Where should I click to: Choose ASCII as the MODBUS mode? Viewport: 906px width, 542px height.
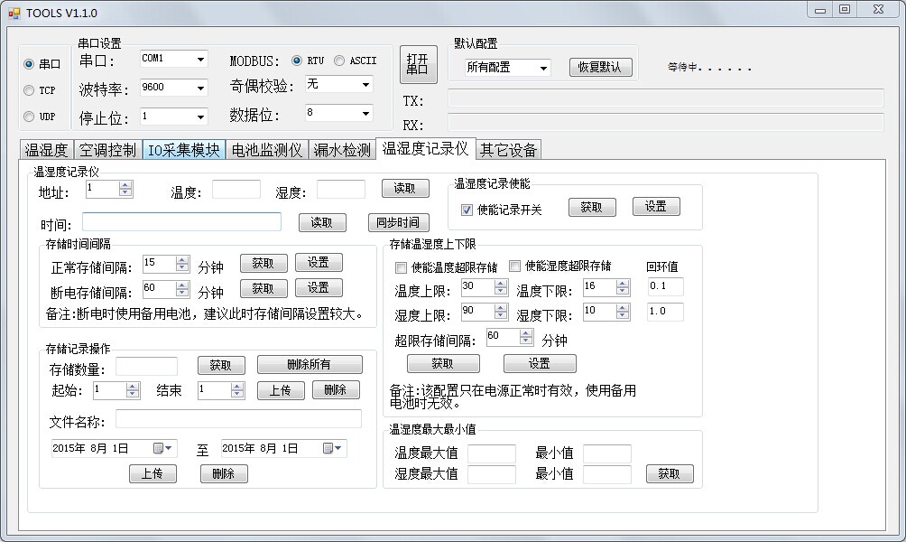click(339, 61)
